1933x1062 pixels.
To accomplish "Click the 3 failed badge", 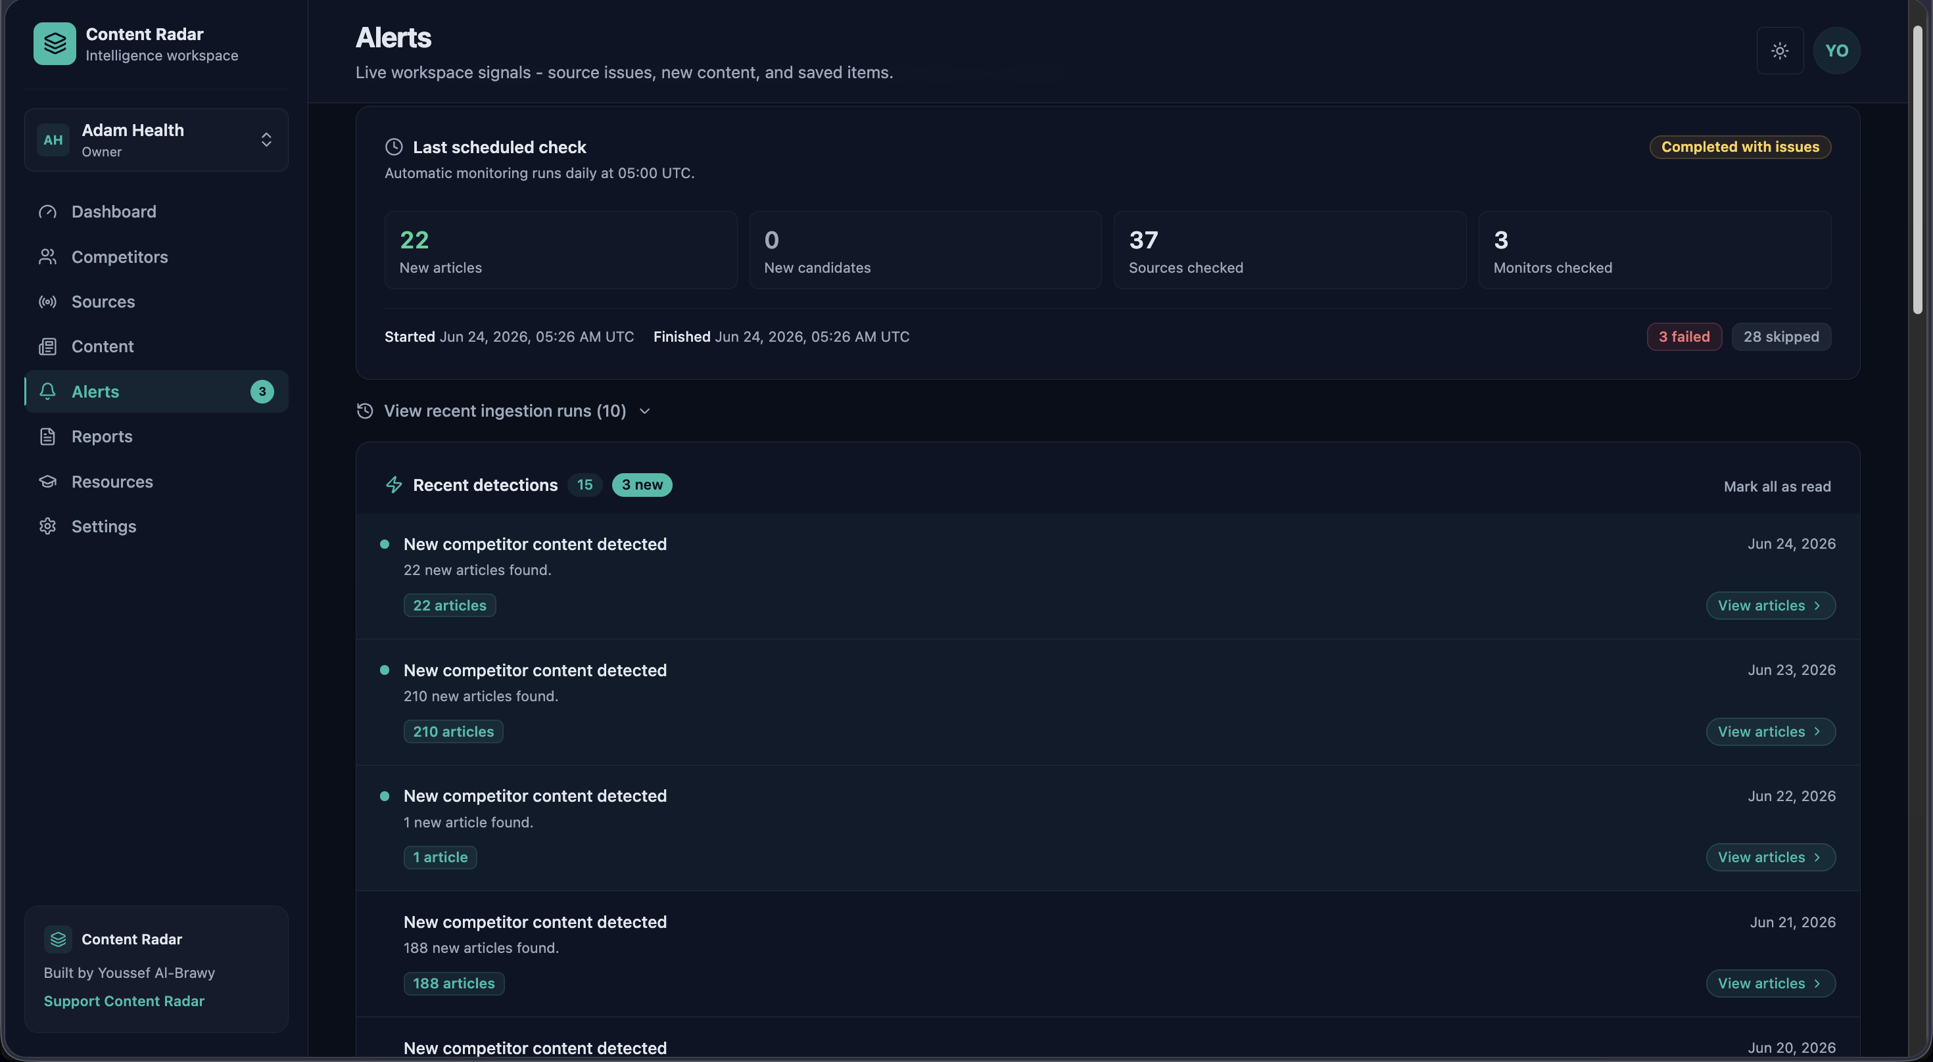I will pos(1684,336).
